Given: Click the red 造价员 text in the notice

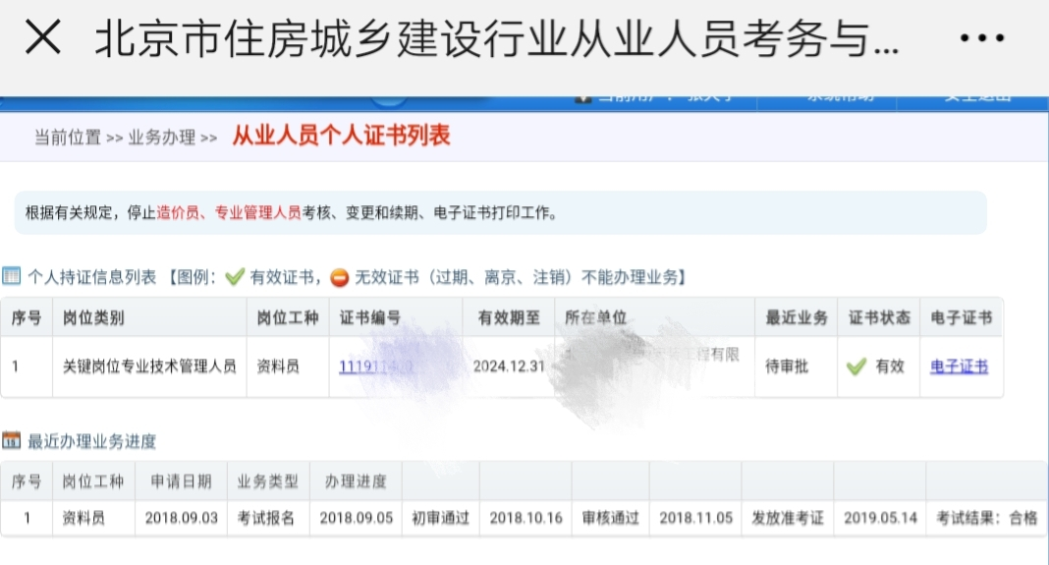Looking at the screenshot, I should coord(177,212).
